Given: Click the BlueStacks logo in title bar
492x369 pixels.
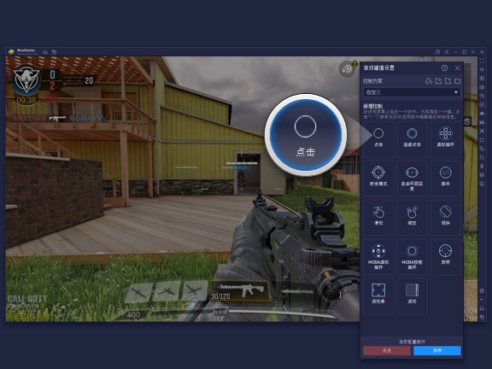Looking at the screenshot, I should [x=11, y=52].
